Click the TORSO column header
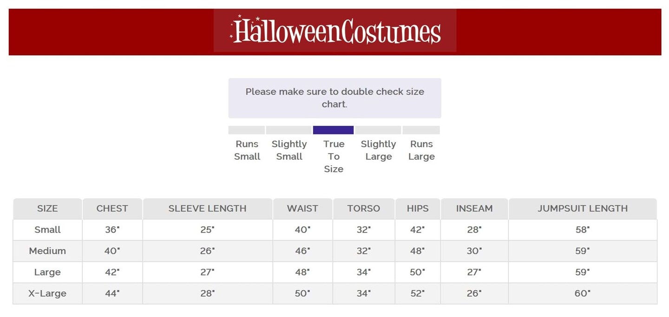Screen dimensions: 669x317 tap(363, 209)
